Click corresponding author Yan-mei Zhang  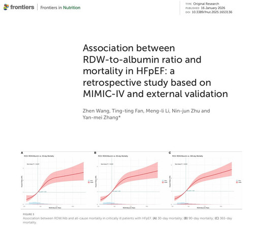click(x=102, y=117)
